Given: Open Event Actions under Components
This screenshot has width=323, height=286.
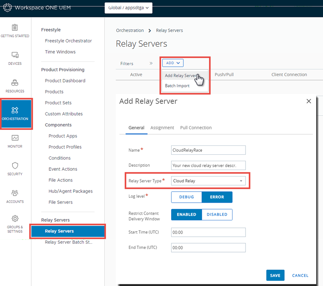Looking at the screenshot, I should point(63,169).
